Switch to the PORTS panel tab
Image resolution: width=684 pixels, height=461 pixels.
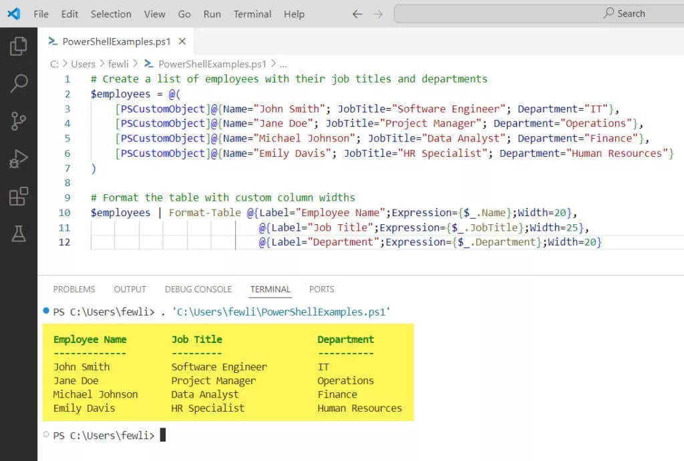tap(321, 290)
